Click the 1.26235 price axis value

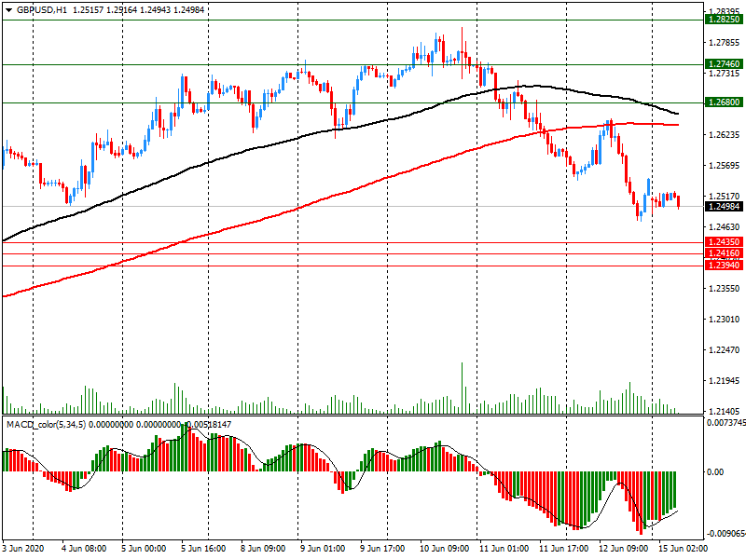pos(725,135)
